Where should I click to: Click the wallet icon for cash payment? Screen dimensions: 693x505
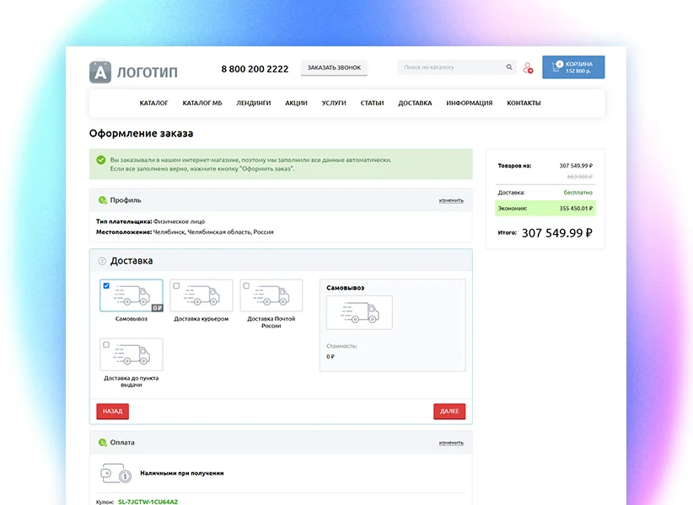click(115, 473)
